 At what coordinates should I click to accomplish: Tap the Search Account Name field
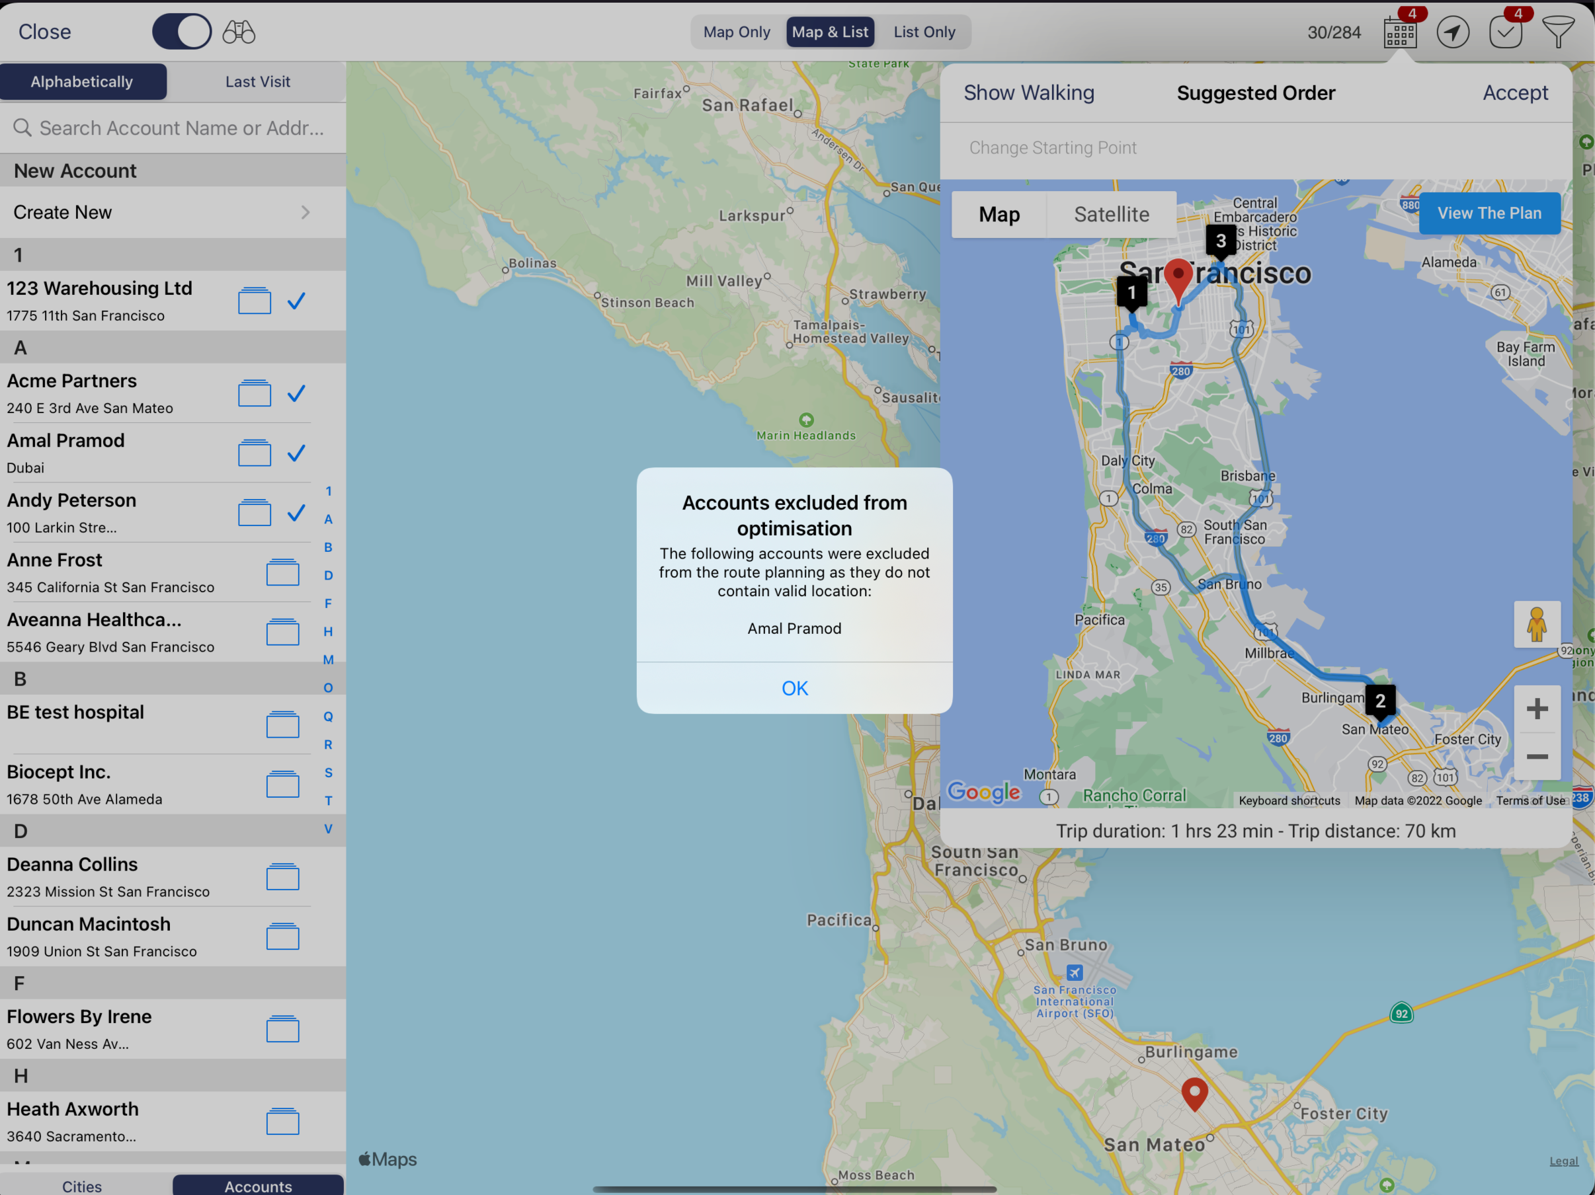173,128
